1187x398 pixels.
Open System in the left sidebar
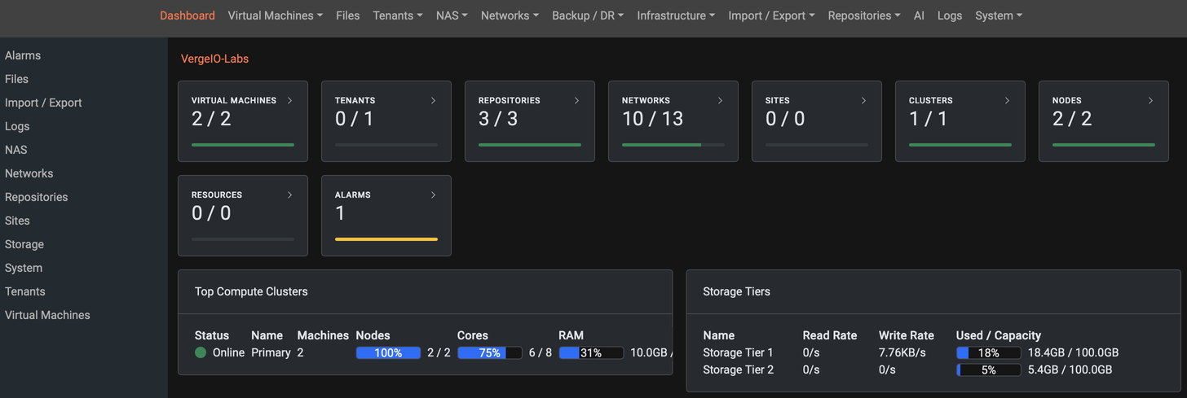(24, 268)
